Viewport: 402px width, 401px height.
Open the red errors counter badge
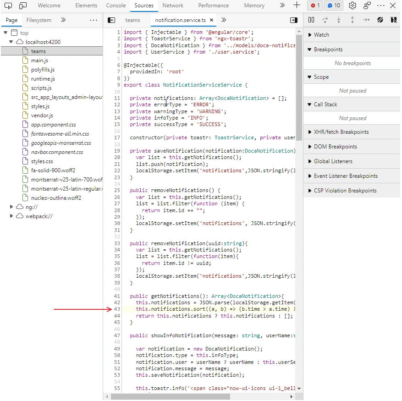[x=315, y=5]
